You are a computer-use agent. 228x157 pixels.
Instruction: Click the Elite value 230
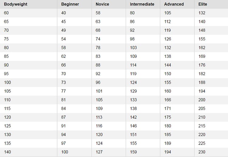tap(202, 152)
